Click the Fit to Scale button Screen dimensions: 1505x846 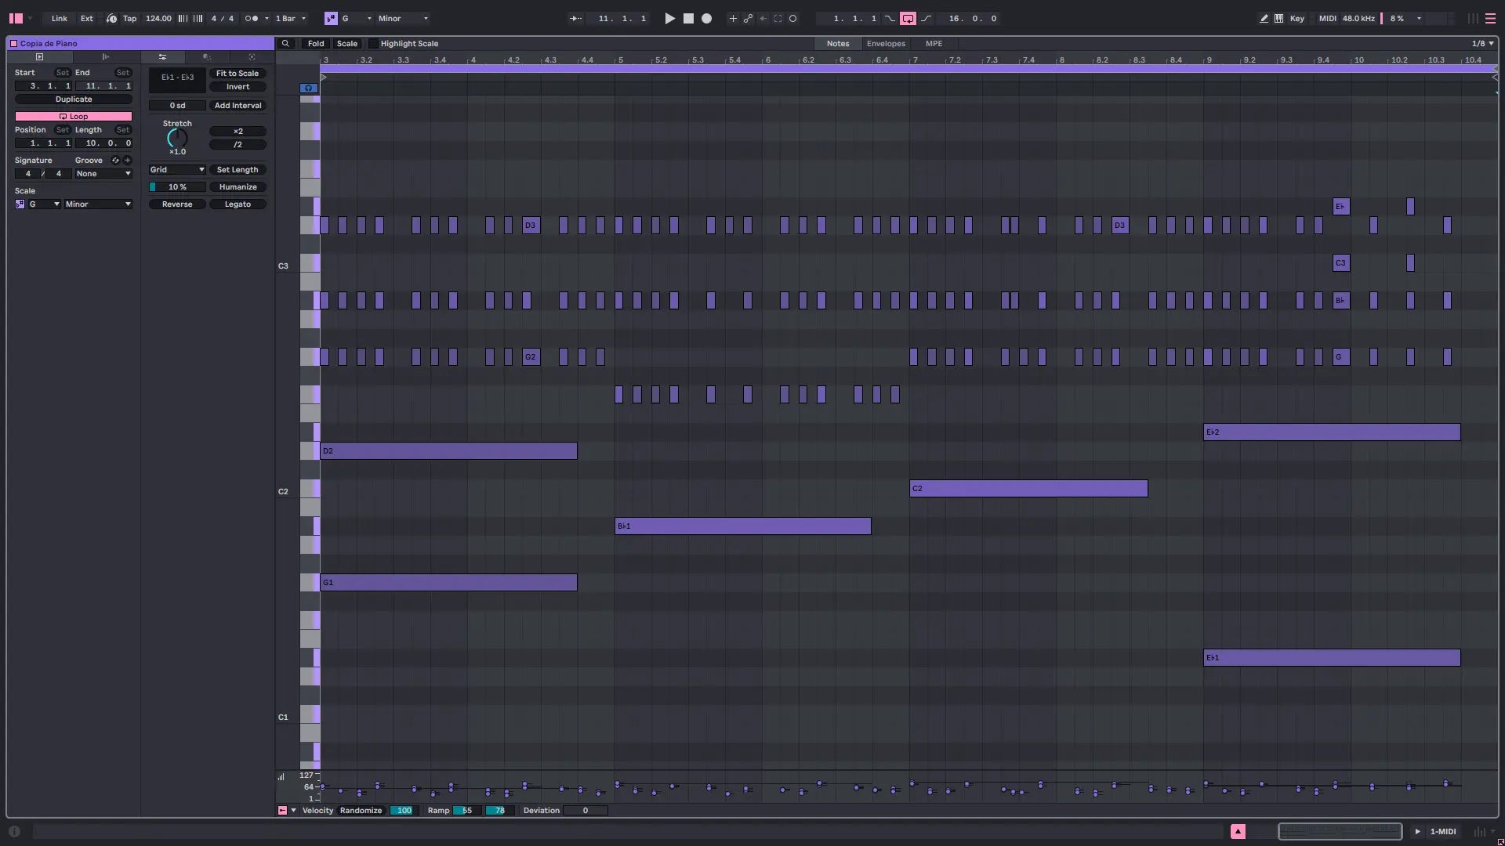pyautogui.click(x=238, y=74)
